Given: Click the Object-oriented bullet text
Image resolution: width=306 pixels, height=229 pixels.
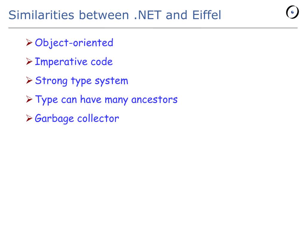Looking at the screenshot, I should (x=74, y=43).
